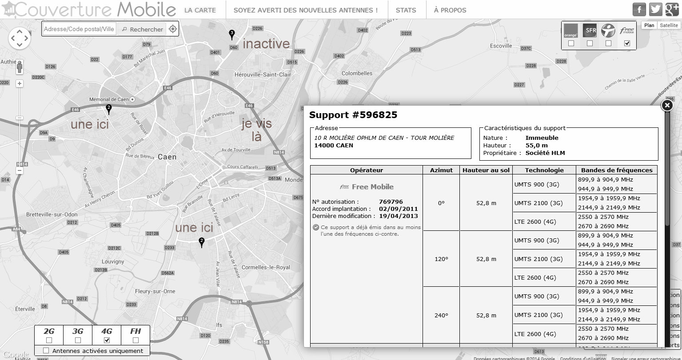This screenshot has height=360, width=682.
Task: Click the Free Mobile operator logo
Action: 627,31
